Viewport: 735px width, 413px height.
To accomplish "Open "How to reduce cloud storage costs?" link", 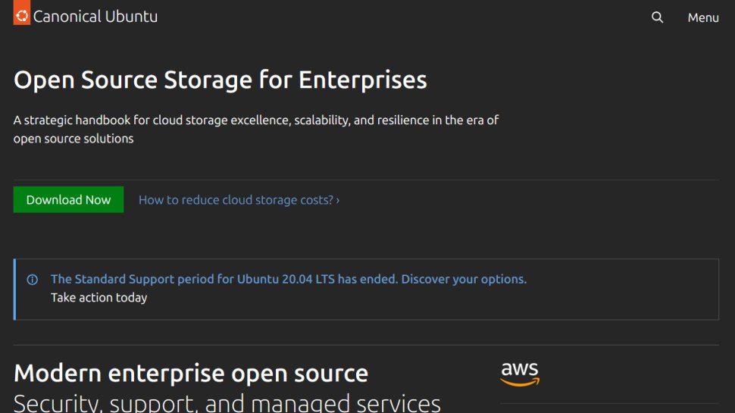I will 236,200.
